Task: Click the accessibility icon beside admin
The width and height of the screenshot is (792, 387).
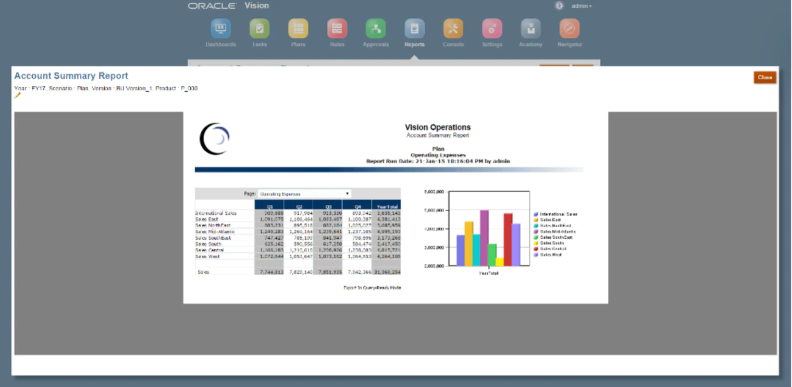Action: tap(559, 6)
